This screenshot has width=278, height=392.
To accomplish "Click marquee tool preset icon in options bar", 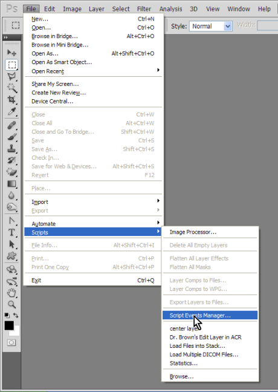I will coord(16,25).
